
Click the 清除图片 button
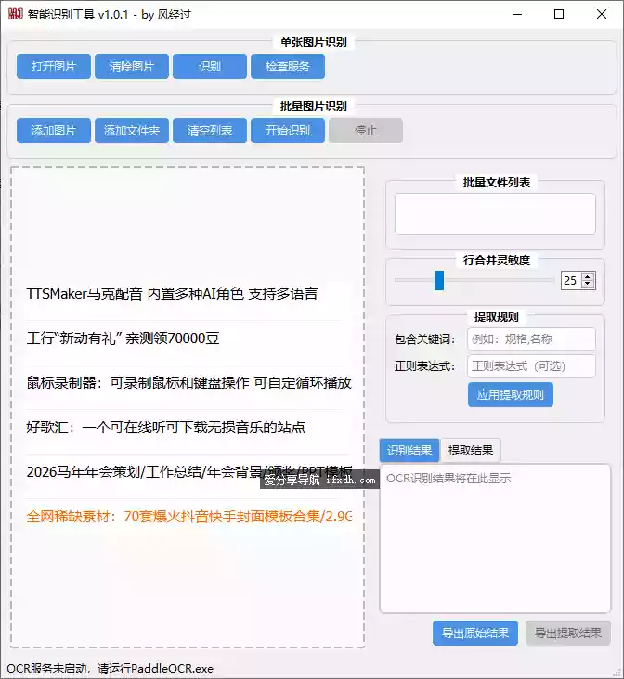[132, 66]
